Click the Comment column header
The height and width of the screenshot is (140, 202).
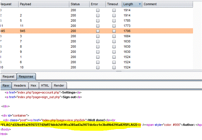click(x=150, y=4)
